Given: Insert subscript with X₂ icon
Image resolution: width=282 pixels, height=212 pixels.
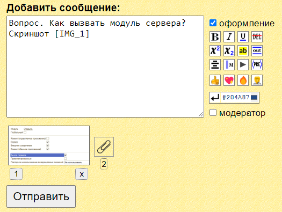Looking at the screenshot, I should point(229,50).
